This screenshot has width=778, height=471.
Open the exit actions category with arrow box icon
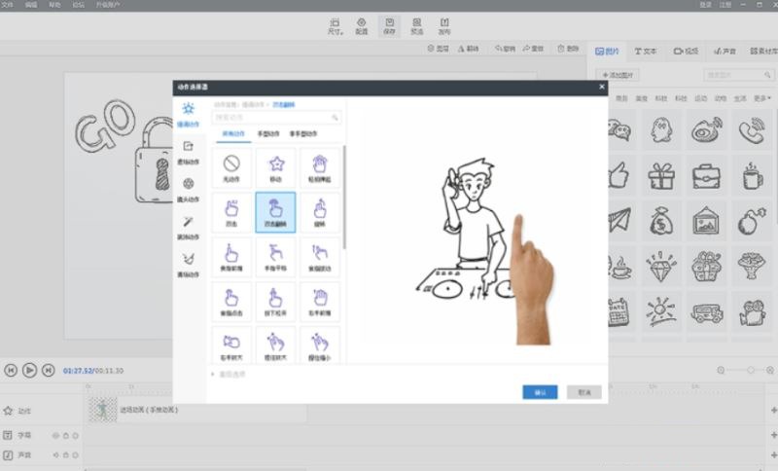pyautogui.click(x=188, y=153)
